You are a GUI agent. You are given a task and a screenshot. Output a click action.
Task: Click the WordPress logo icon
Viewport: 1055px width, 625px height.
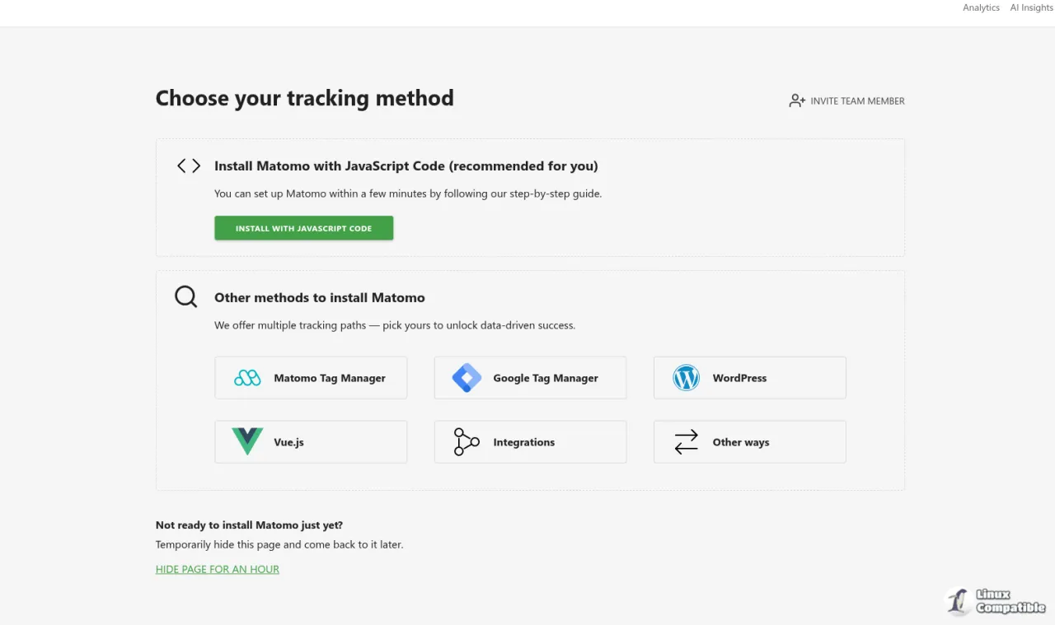pyautogui.click(x=686, y=378)
